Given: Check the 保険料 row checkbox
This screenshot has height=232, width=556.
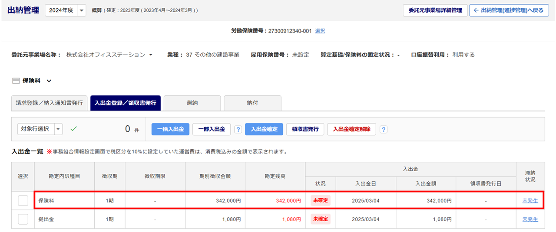Looking at the screenshot, I should click(x=23, y=201).
